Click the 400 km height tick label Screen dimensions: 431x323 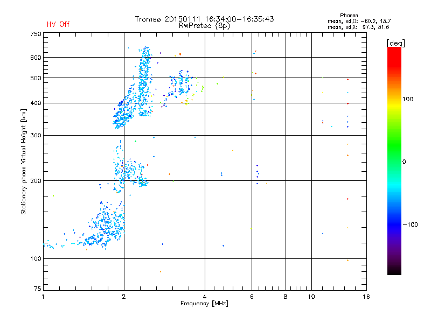tap(36, 103)
